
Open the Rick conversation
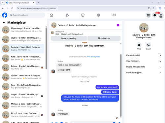22,115
